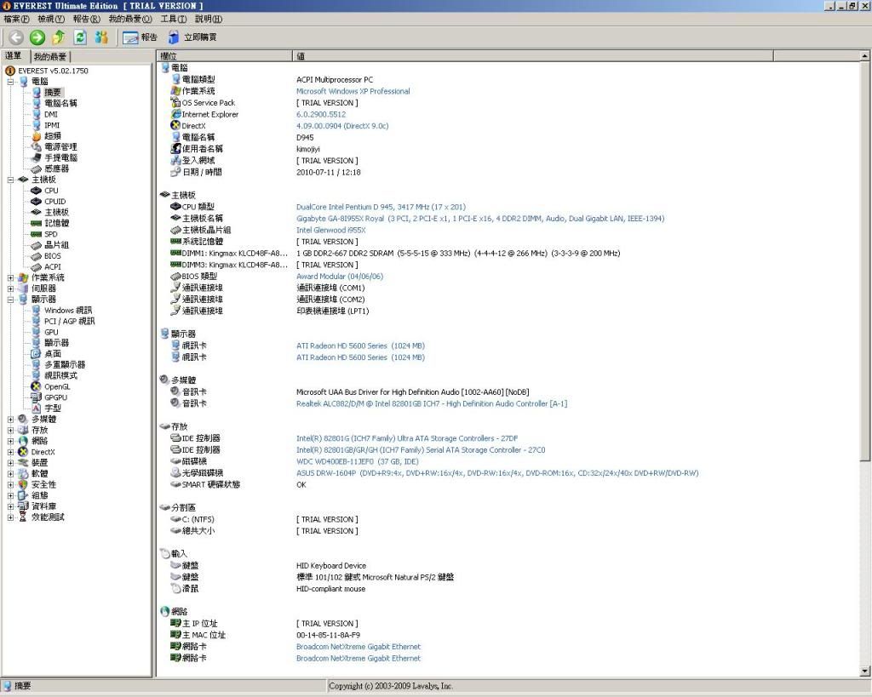
Task: Click the Microsoft Windows XP Professional link
Action: tap(353, 91)
